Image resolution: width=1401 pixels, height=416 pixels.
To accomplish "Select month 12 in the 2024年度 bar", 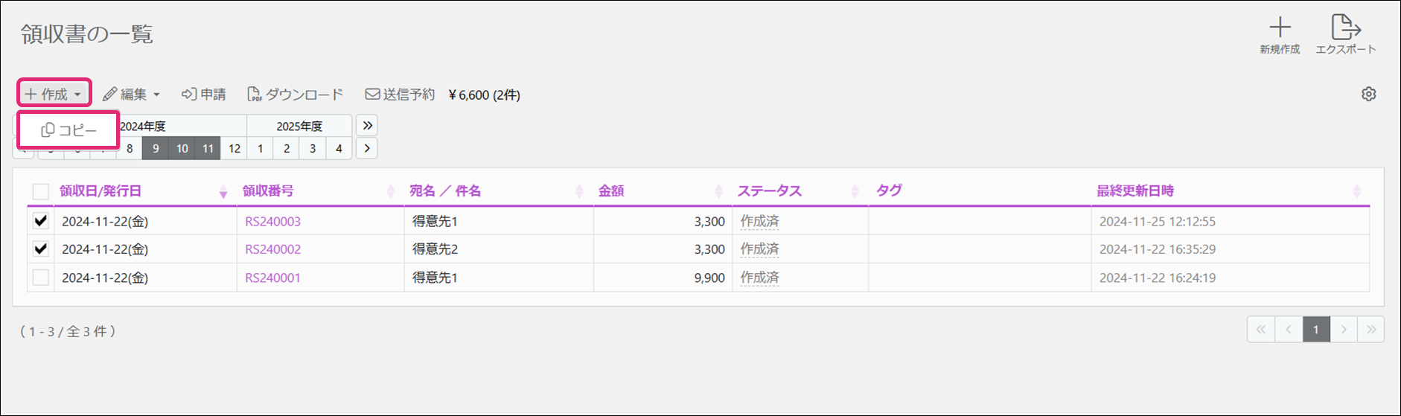I will [x=234, y=148].
